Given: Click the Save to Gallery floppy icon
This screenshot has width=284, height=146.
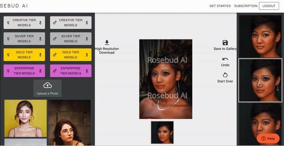Looking at the screenshot, I should click(225, 43).
